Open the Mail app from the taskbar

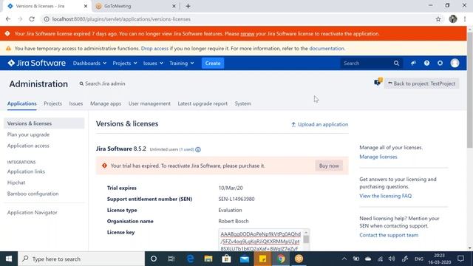tap(245, 259)
